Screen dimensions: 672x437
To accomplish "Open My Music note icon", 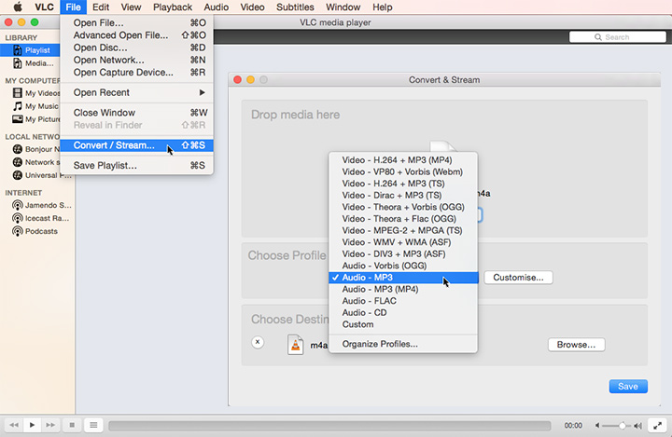I will (x=17, y=105).
